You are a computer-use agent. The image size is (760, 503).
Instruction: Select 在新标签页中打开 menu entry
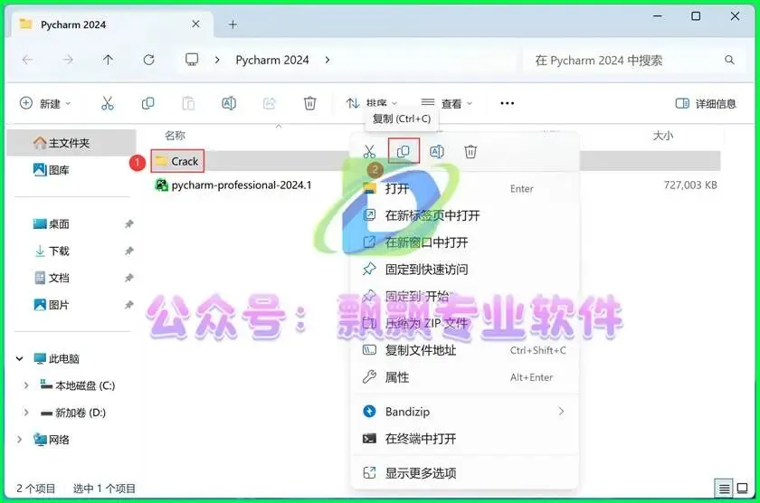pyautogui.click(x=464, y=215)
